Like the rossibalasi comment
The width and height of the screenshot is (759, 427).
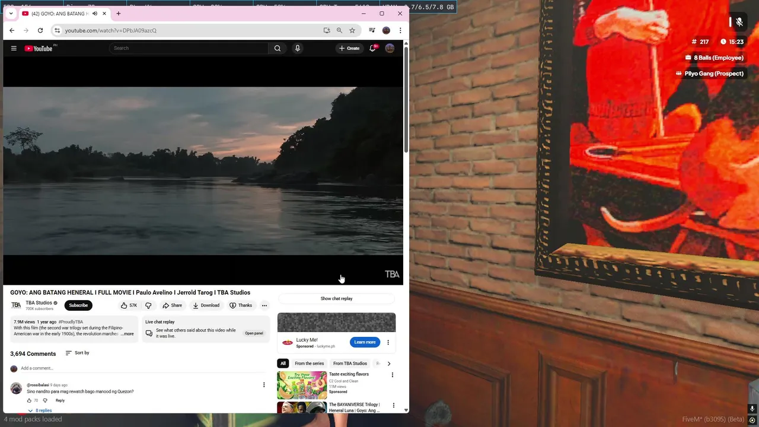pos(29,400)
